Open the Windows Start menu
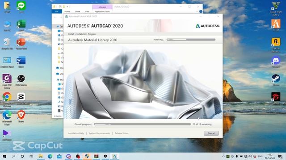This screenshot has height=160, width=286. [4, 156]
